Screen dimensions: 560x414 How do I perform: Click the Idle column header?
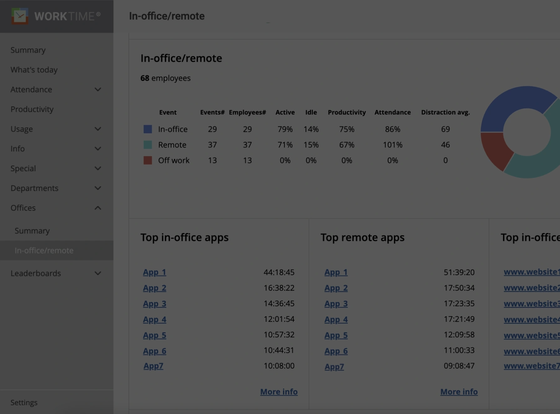click(x=311, y=112)
